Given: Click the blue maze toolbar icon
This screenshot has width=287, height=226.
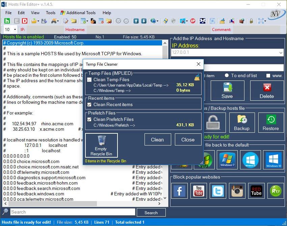Looking at the screenshot, I should pos(212,21).
